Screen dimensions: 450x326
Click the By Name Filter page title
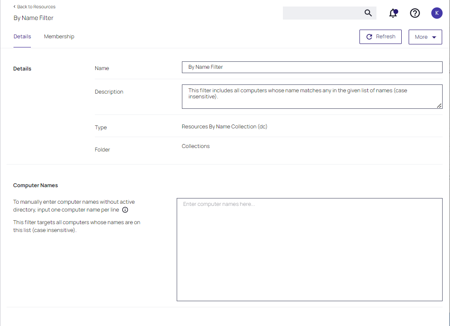pos(34,18)
